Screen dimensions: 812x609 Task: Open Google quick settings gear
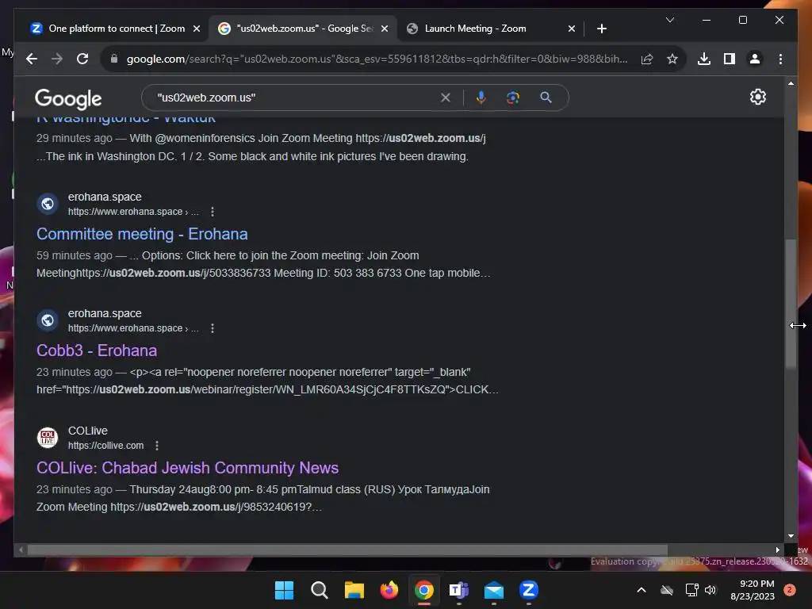pos(757,97)
